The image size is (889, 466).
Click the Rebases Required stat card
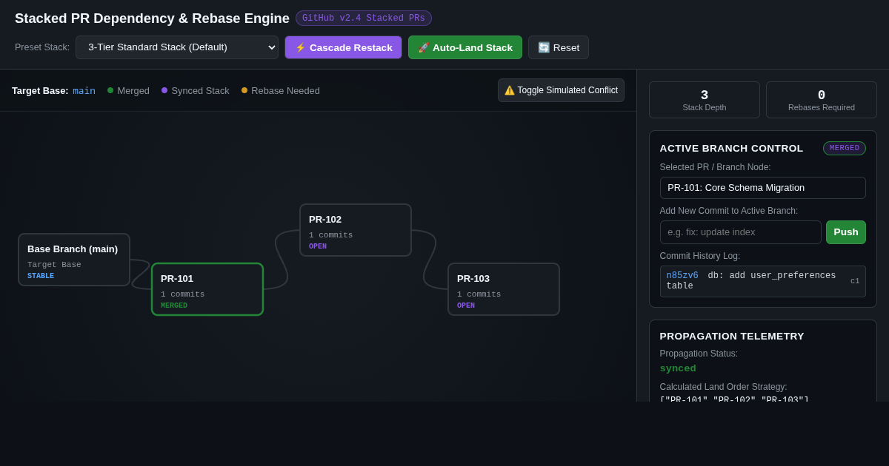(822, 100)
